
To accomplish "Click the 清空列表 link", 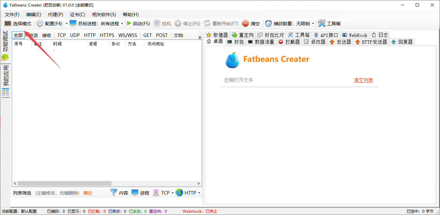I will [x=363, y=80].
